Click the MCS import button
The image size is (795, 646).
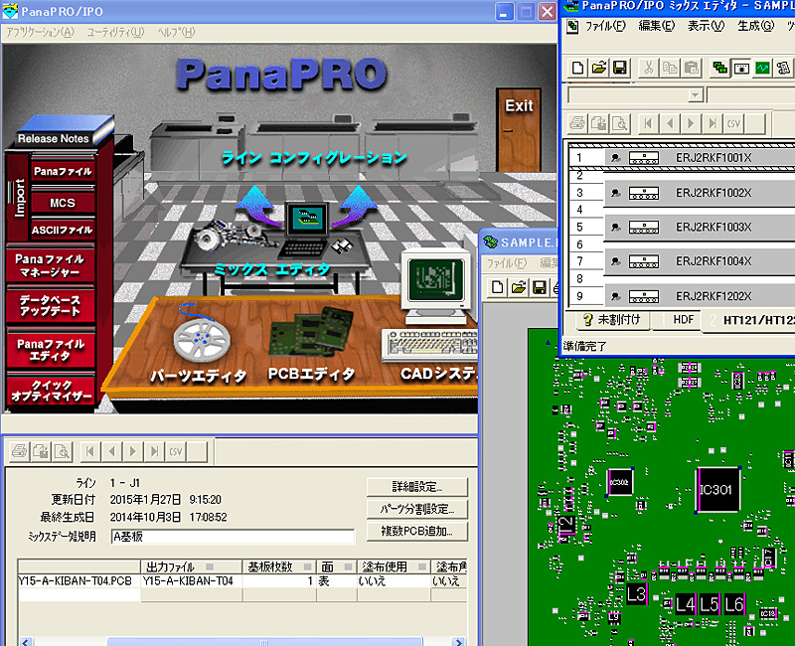click(63, 203)
